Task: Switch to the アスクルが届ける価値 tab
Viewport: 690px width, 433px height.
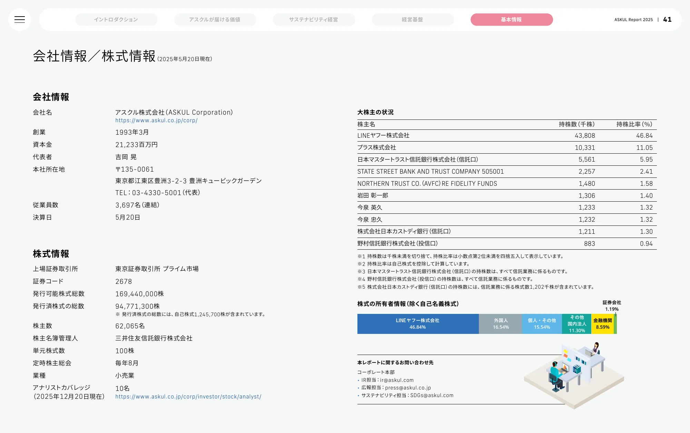Action: coord(215,20)
